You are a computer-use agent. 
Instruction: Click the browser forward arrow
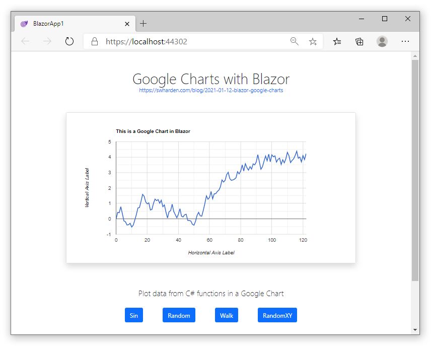(47, 41)
